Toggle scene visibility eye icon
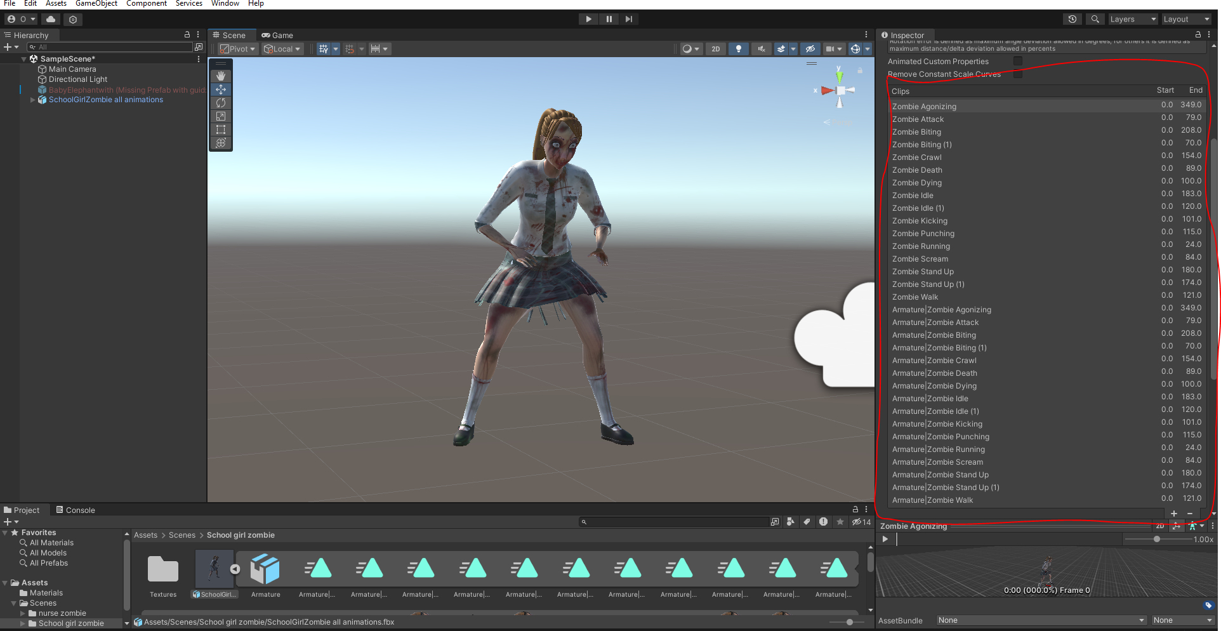Viewport: 1221px width, 631px height. [810, 49]
